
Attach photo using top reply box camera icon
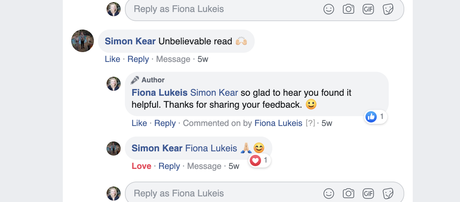(348, 9)
